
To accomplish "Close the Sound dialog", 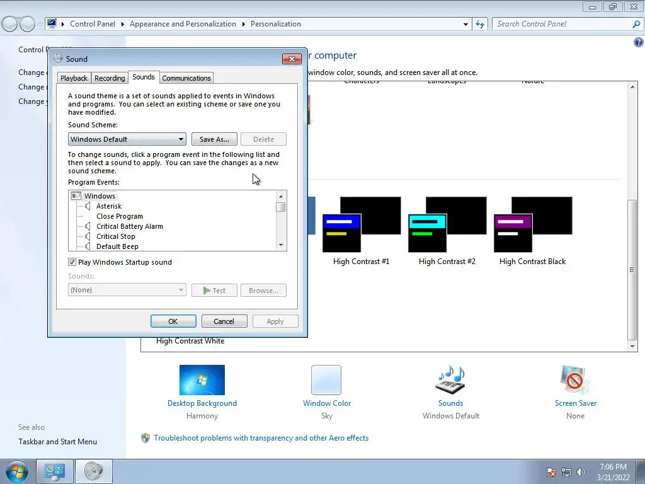I will coord(292,59).
